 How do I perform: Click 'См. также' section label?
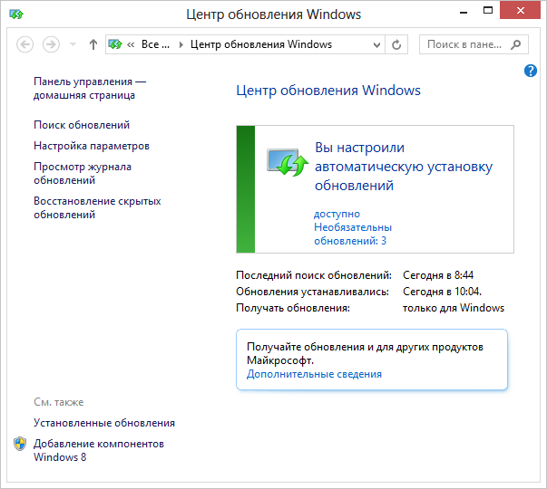59,402
